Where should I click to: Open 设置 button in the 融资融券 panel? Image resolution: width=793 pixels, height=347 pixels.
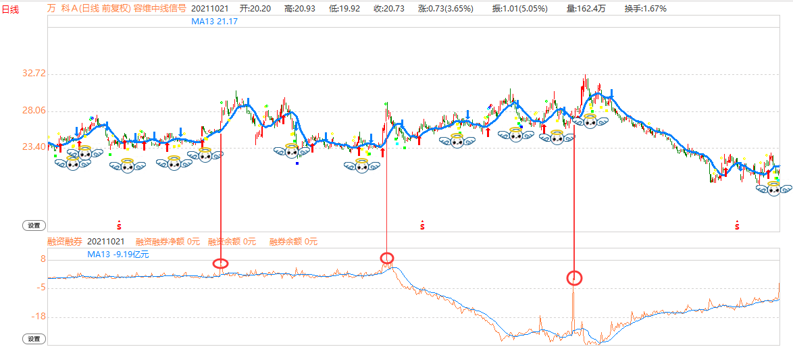click(x=34, y=339)
